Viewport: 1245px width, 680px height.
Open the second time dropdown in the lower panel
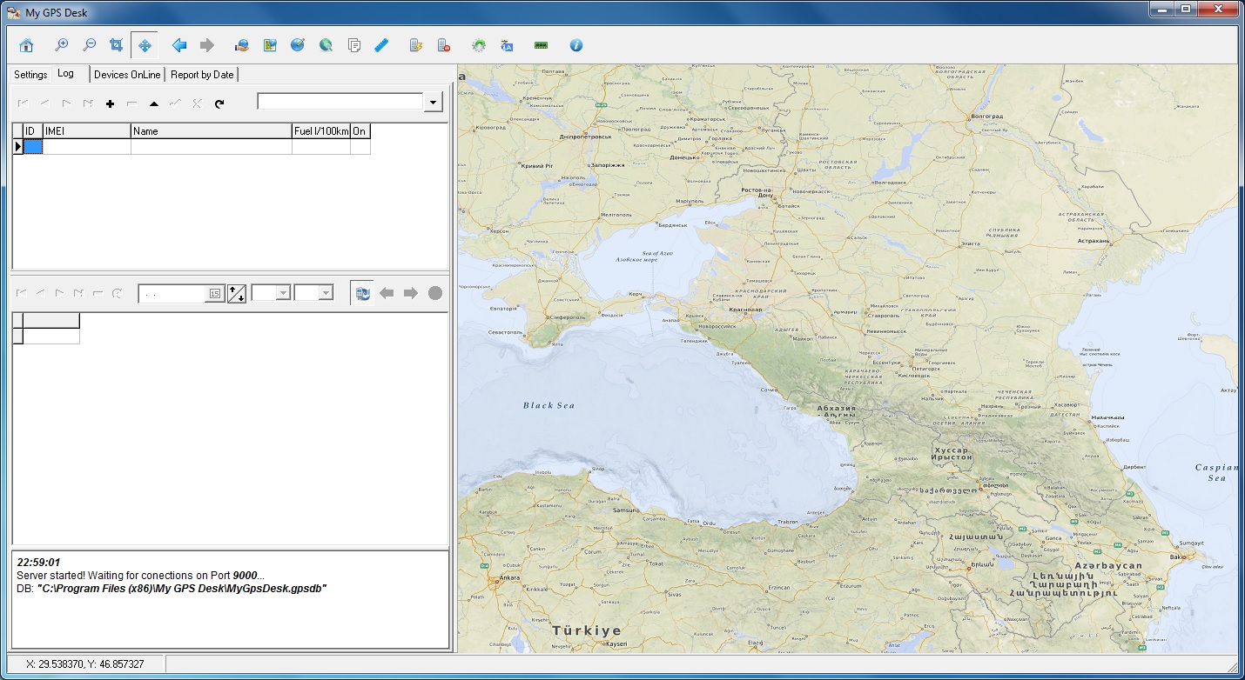[326, 292]
